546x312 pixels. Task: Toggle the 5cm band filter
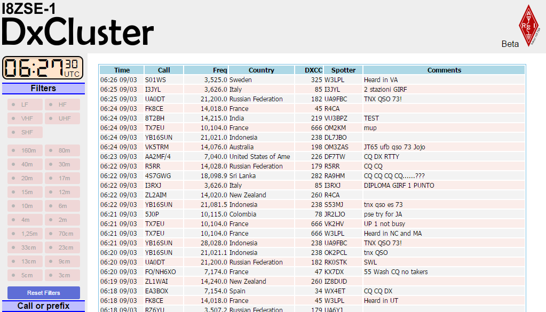coord(25,276)
